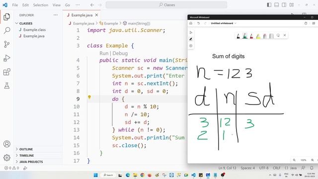This screenshot has width=318, height=179.
Task: Select the yellow highlighter
Action: (258, 36)
